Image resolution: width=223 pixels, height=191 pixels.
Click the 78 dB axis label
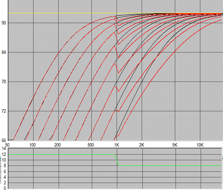4,82
